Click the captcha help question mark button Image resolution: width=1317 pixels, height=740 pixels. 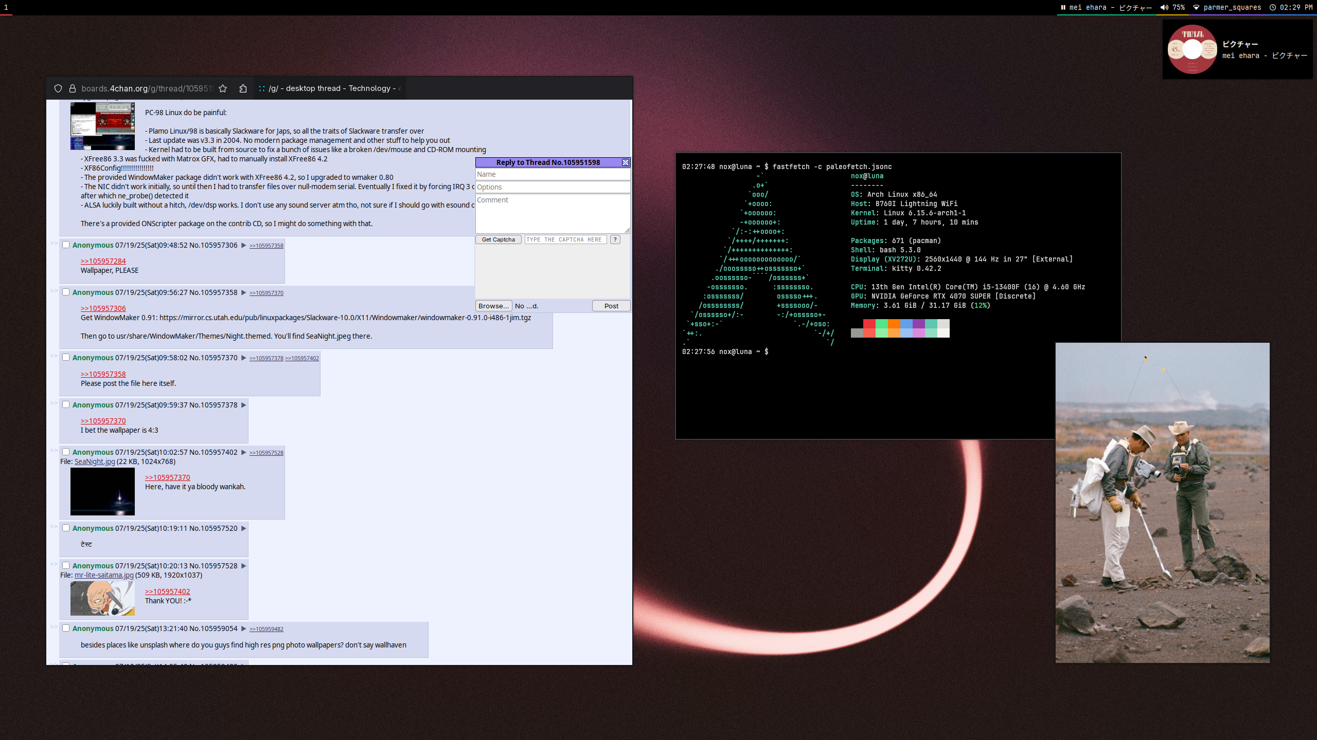[615, 239]
